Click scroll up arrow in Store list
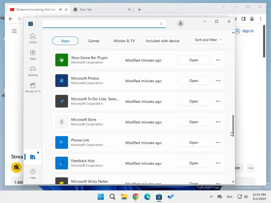 tap(233, 33)
